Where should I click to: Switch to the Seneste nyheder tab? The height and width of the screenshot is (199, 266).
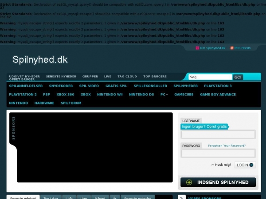coord(137,197)
